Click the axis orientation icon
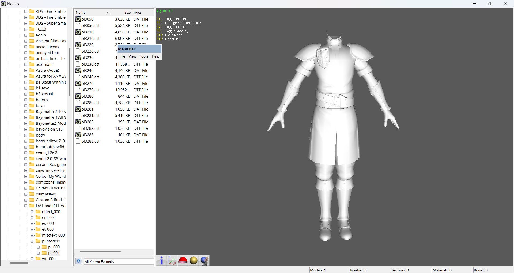 tap(172, 260)
